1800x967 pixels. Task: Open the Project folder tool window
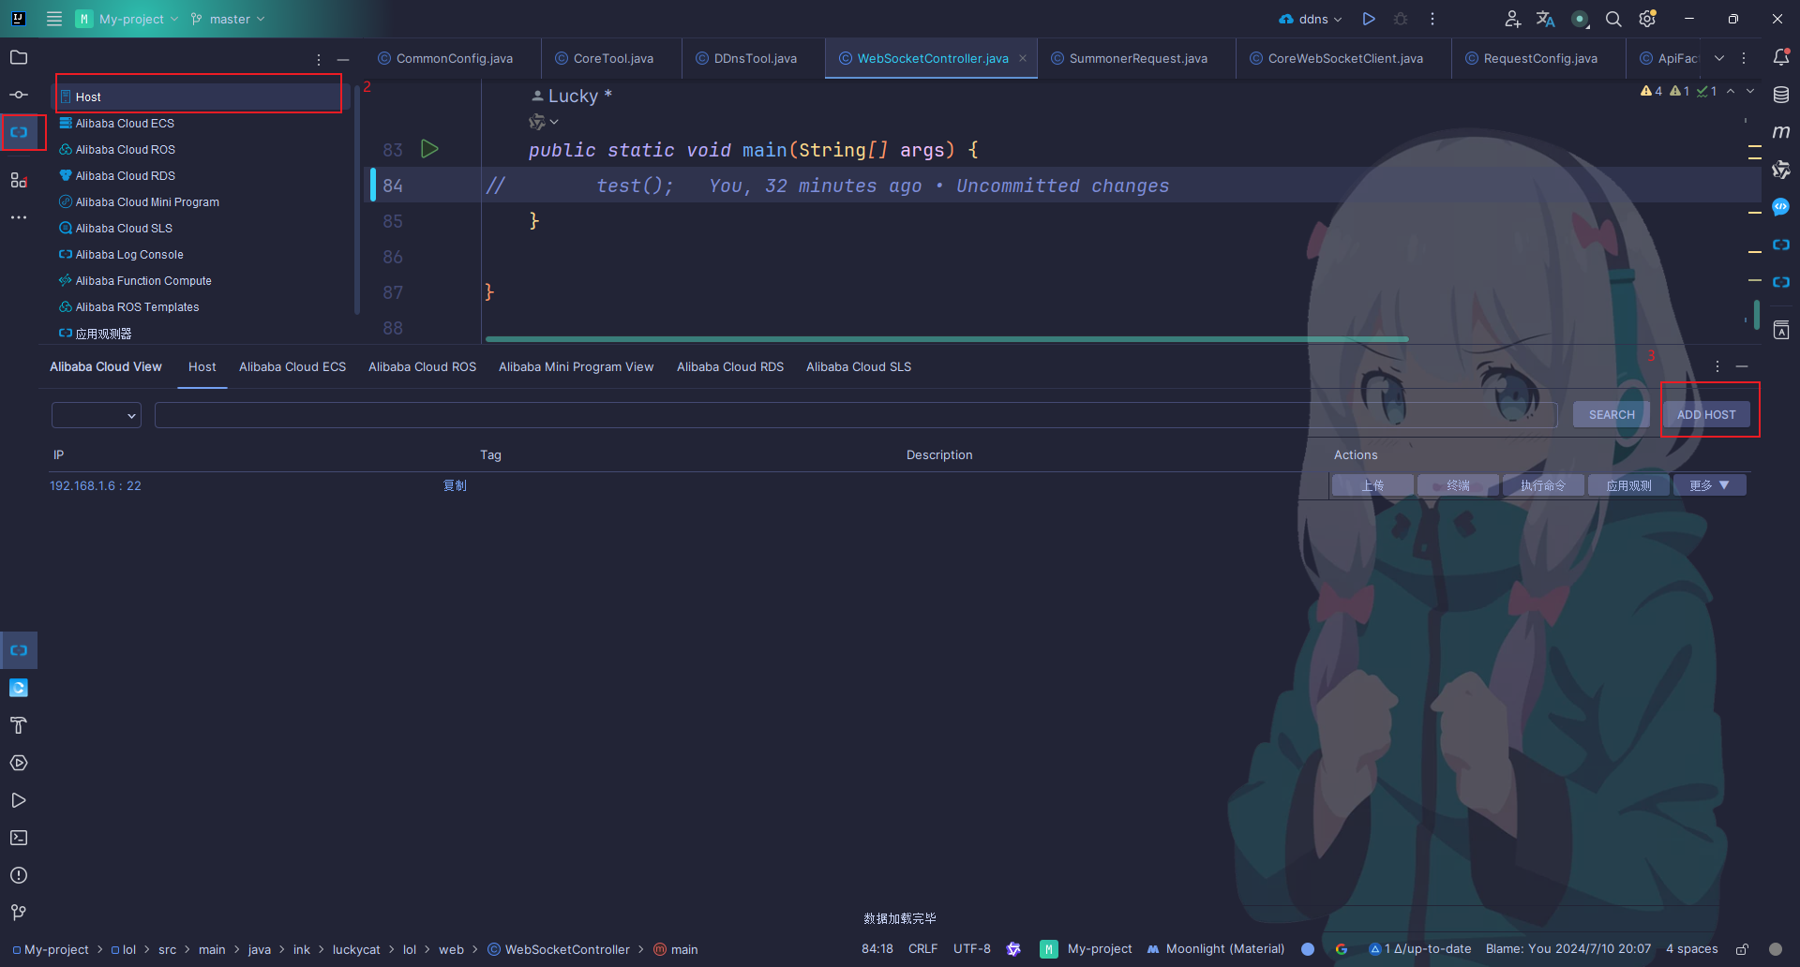point(19,57)
